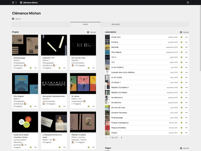The image size is (201, 151).
Task: Open the options menu for Pissaro
Action: [186, 133]
